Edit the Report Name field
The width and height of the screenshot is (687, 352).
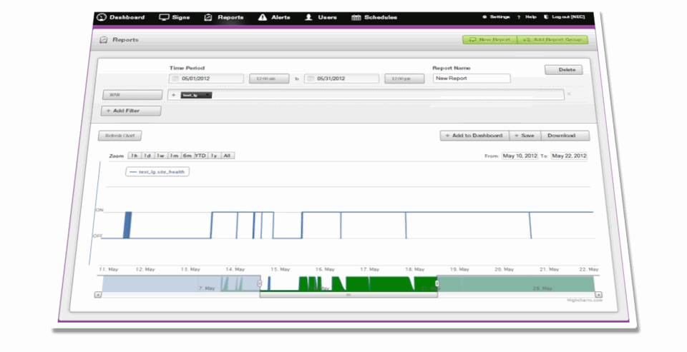(472, 79)
